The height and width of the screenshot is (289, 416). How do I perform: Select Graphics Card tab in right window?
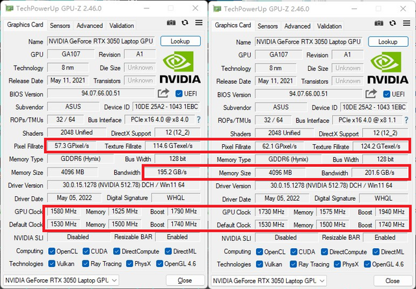233,25
